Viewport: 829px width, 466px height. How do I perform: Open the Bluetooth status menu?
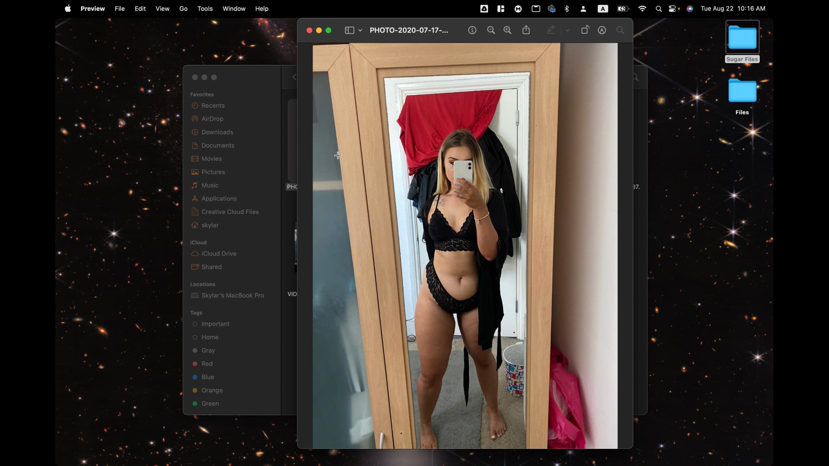567,9
